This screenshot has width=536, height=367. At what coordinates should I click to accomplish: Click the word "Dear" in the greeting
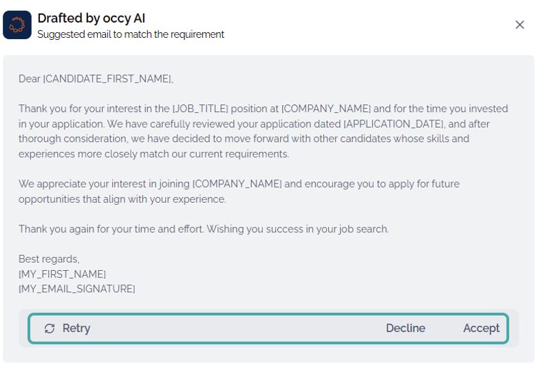30,79
